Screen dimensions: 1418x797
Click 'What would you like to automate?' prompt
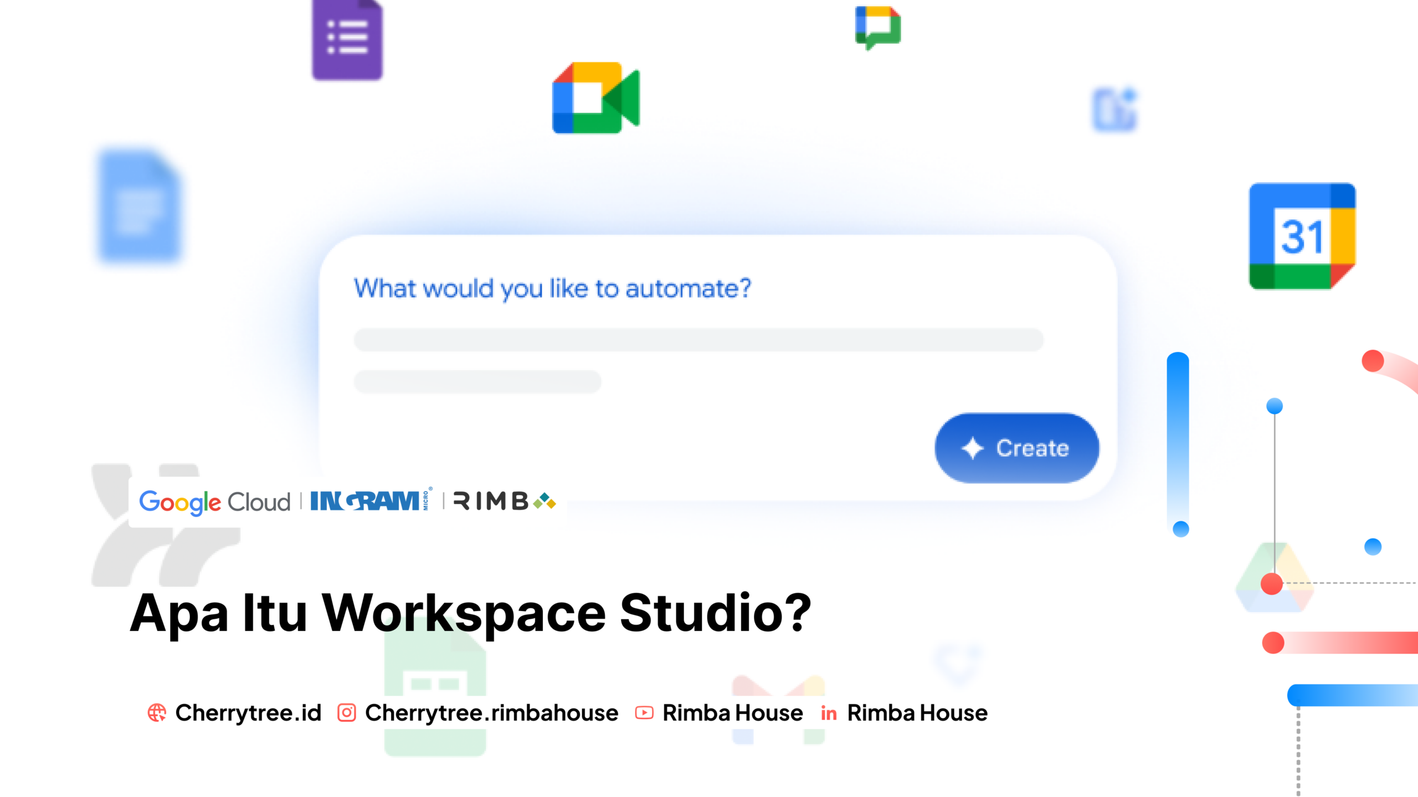552,289
